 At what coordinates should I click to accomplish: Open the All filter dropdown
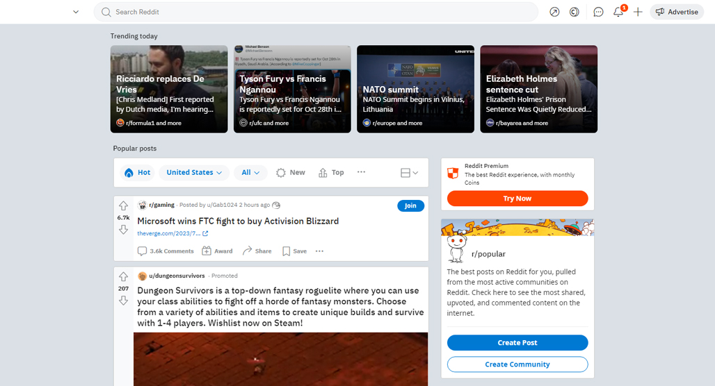click(x=250, y=172)
